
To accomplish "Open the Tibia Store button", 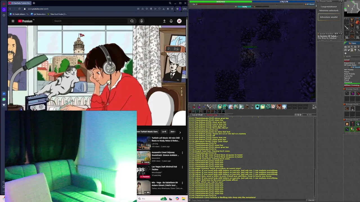I will (x=352, y=43).
